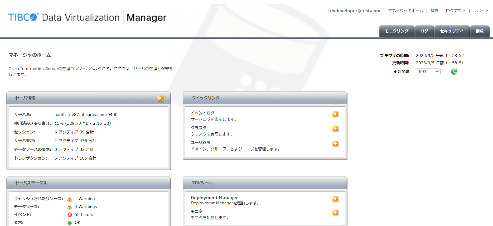This screenshot has width=493, height=226.
Task: Click the 4 Warnings status text
Action: point(86,207)
